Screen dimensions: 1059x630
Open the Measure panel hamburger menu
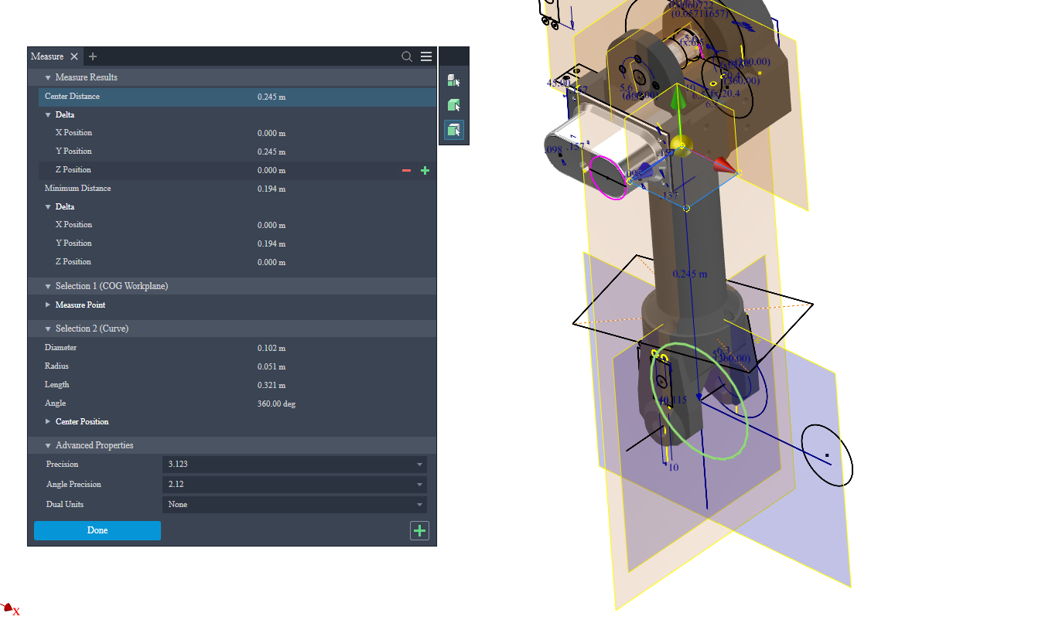tap(426, 56)
